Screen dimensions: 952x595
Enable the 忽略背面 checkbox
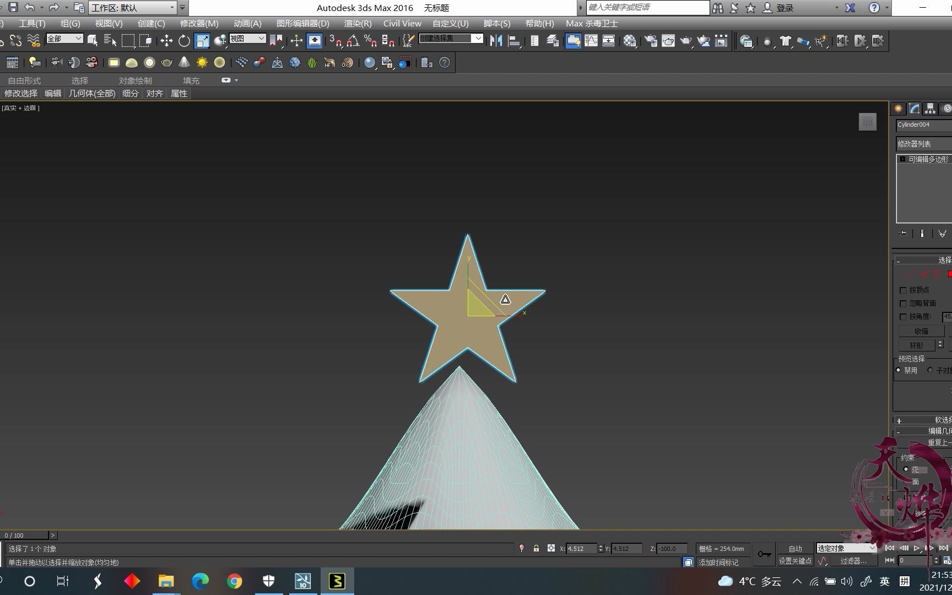(x=903, y=303)
